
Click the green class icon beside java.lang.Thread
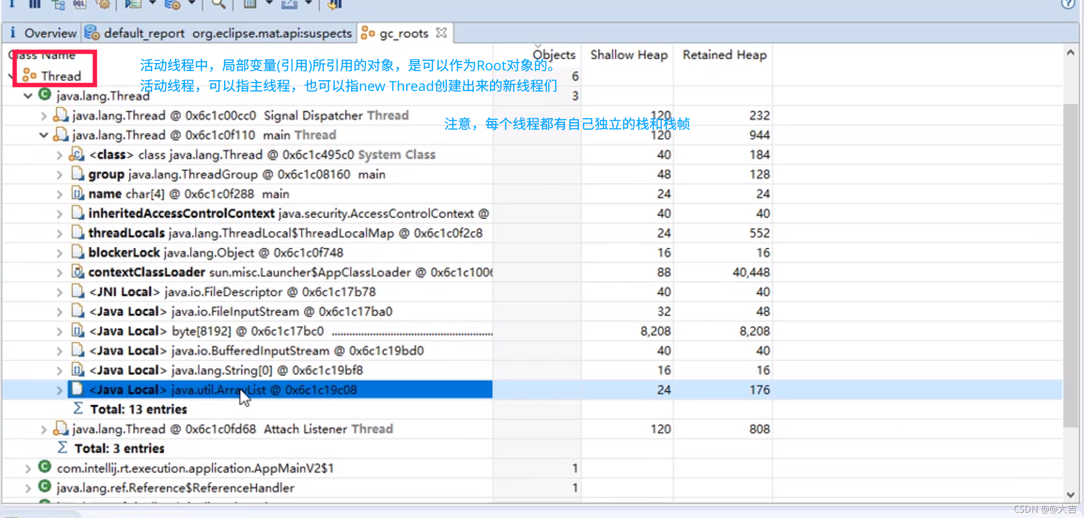[x=45, y=94]
